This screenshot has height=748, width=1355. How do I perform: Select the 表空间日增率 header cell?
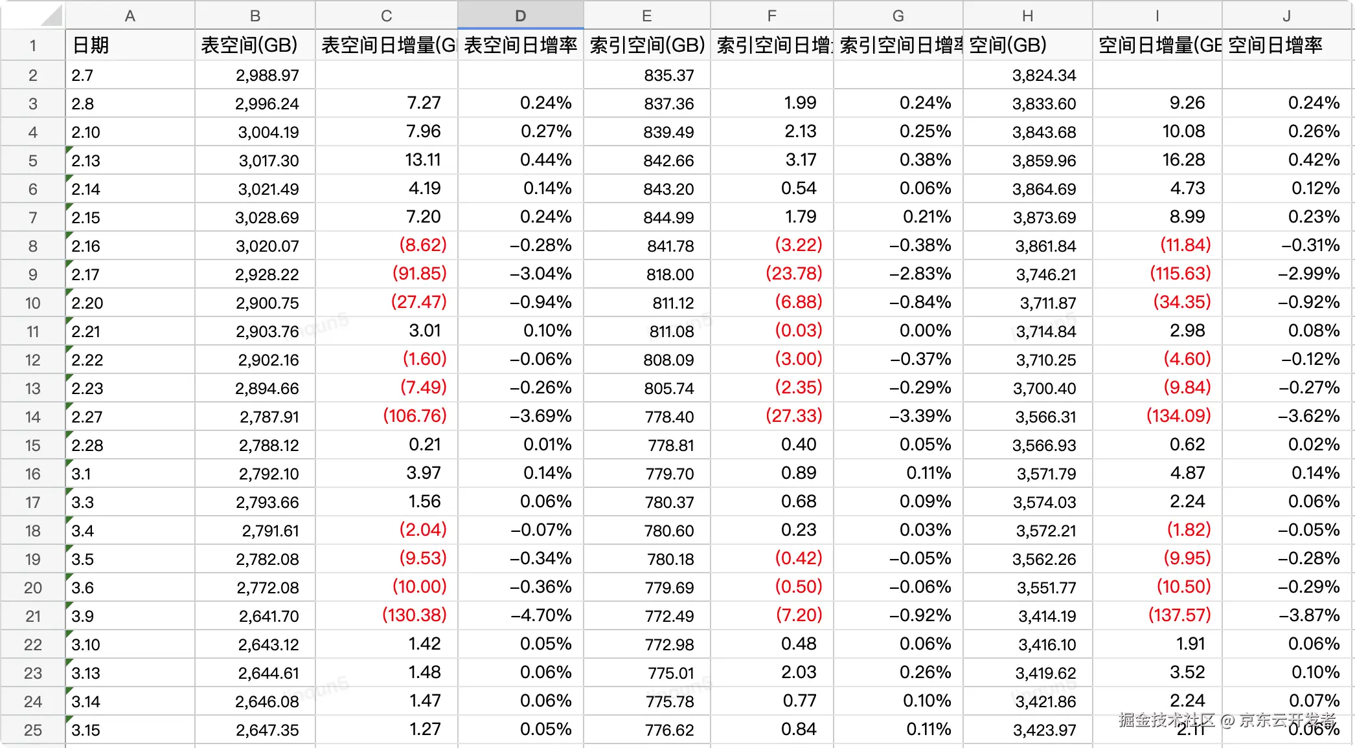pos(520,45)
